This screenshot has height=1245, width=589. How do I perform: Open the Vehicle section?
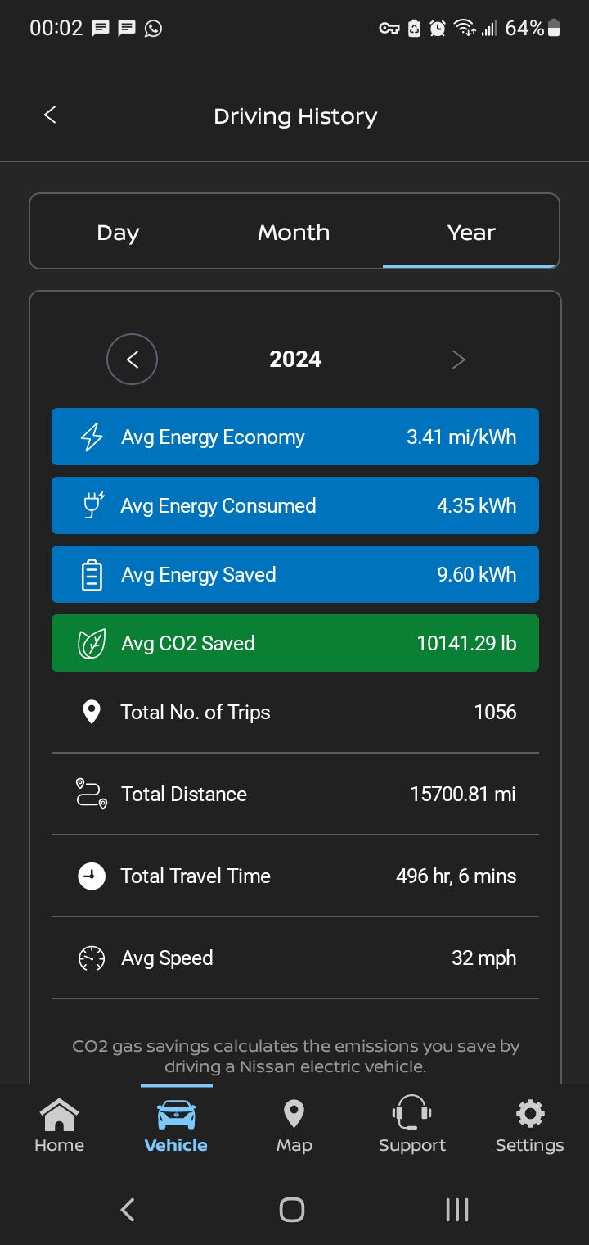pos(176,1126)
